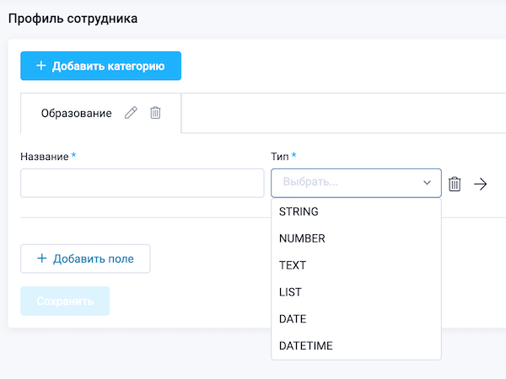Click the Сохранить button
The image size is (506, 379).
click(65, 301)
